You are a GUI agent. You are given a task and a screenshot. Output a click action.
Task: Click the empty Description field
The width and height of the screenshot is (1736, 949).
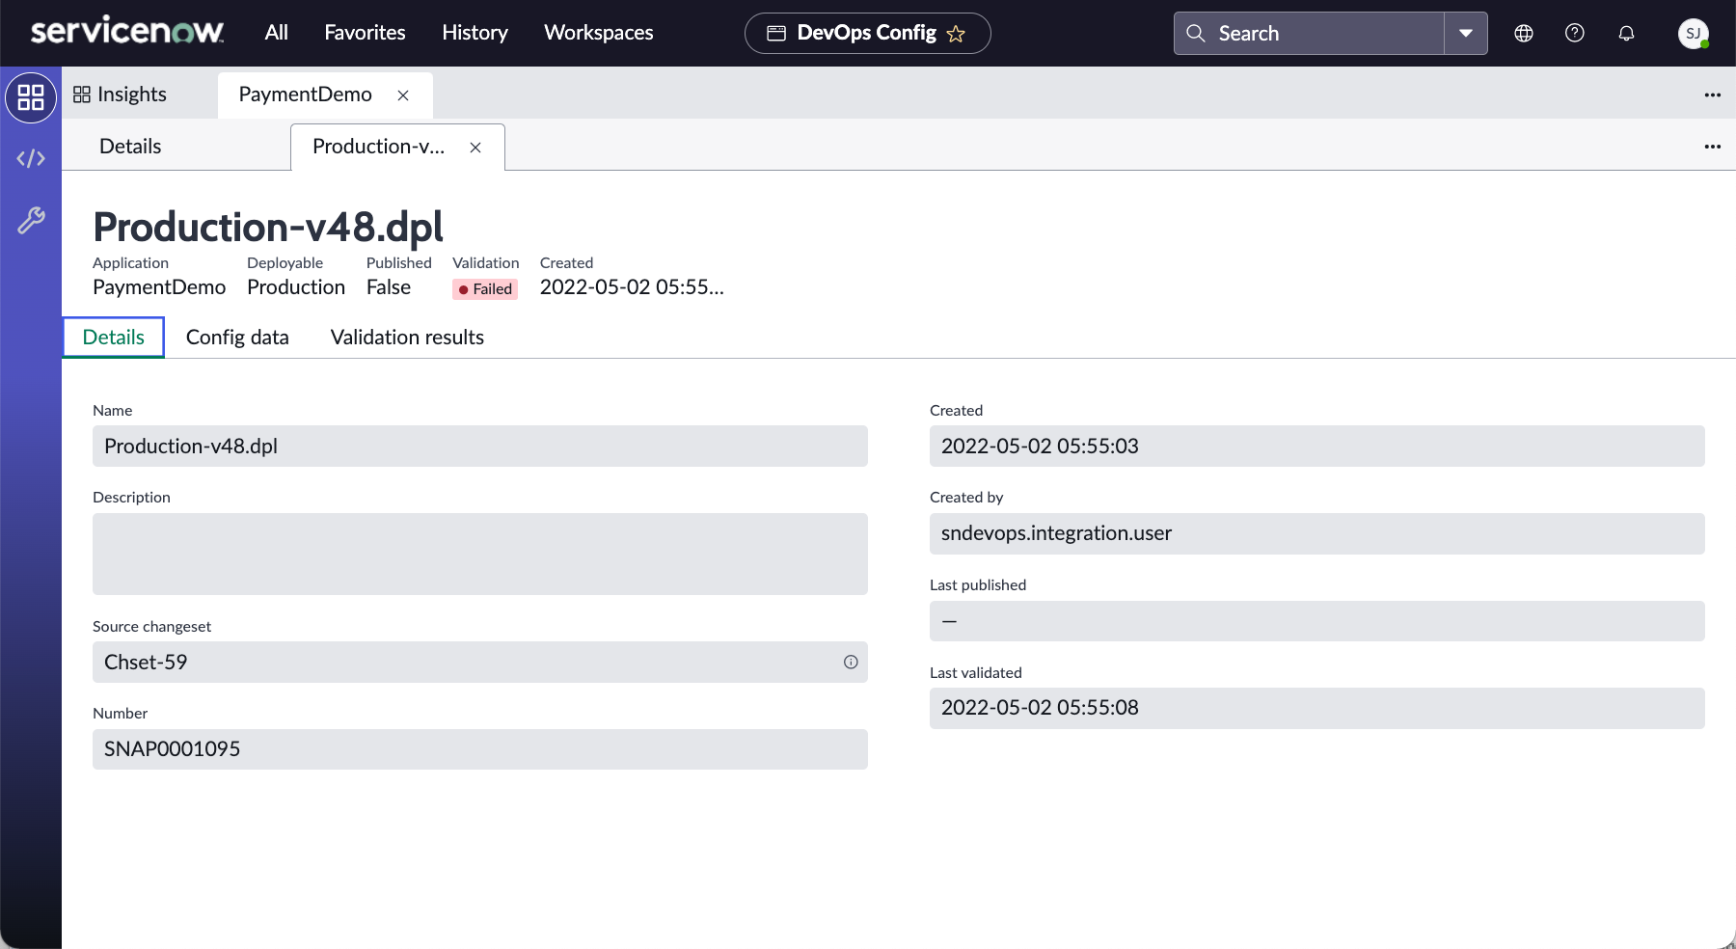[480, 554]
